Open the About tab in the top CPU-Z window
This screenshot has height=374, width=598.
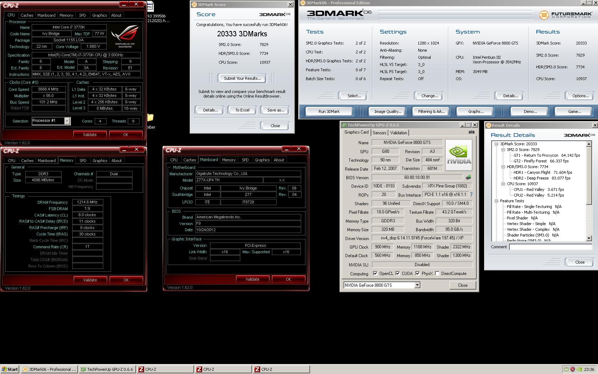pyautogui.click(x=116, y=15)
